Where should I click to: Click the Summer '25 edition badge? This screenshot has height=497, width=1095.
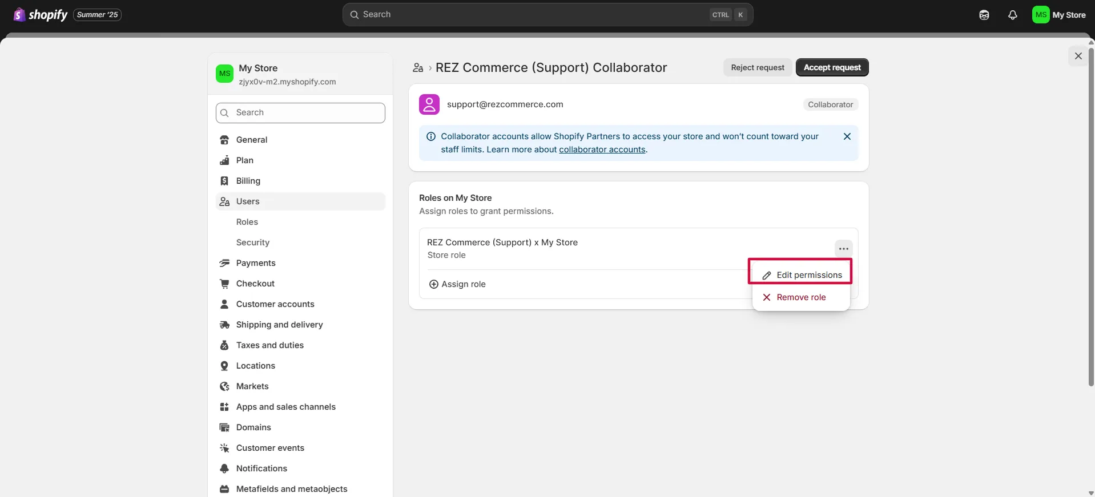point(98,15)
